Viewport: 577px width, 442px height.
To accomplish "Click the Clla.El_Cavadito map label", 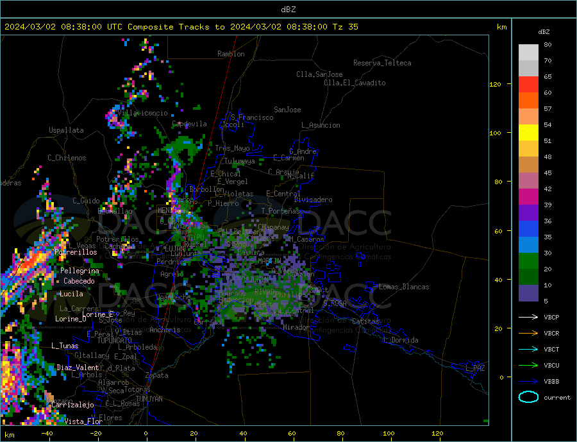I will tap(355, 83).
